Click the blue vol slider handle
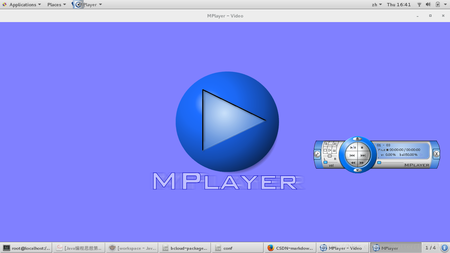The image size is (450, 253). 325,162
